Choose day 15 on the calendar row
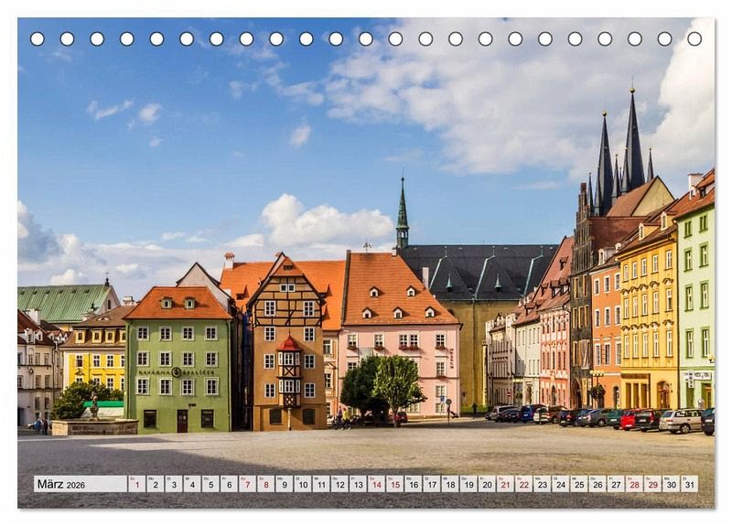Screen dimensions: 732x526 pyautogui.click(x=394, y=484)
